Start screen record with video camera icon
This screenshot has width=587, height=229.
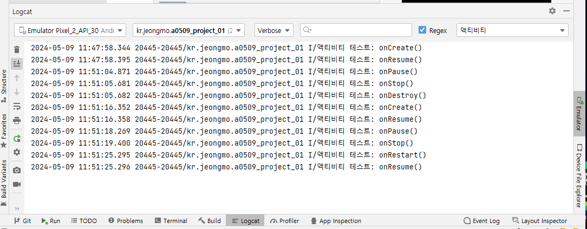16,185
